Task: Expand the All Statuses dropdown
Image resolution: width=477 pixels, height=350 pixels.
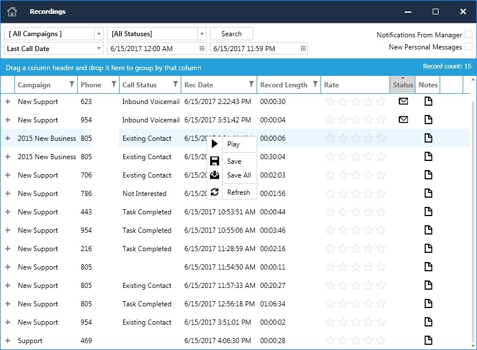Action: [x=201, y=34]
